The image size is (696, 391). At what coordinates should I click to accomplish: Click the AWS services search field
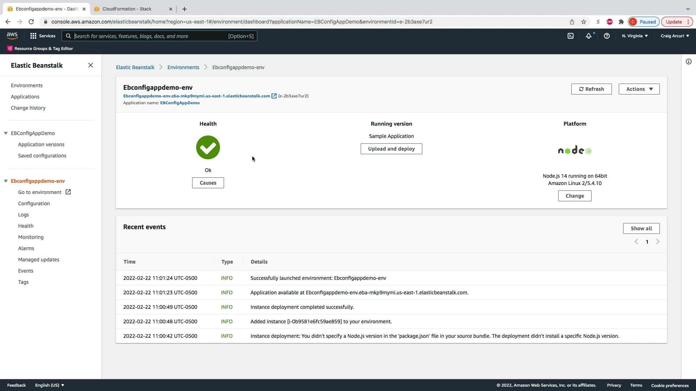click(x=149, y=36)
